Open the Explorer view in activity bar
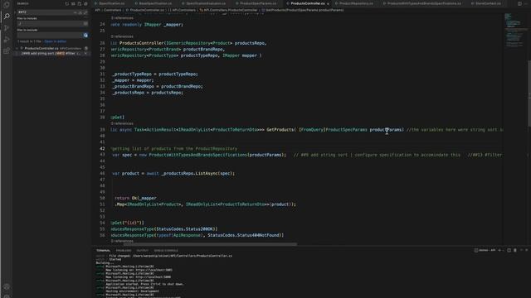Image resolution: width=531 pixels, height=298 pixels. pyautogui.click(x=7, y=5)
